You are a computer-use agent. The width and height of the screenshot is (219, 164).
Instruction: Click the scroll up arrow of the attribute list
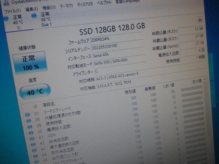pyautogui.click(x=205, y=79)
